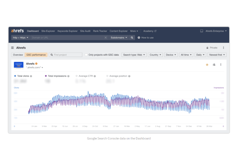The image size is (236, 156).
Task: Click the Impressions axis label
Action: click(219, 88)
